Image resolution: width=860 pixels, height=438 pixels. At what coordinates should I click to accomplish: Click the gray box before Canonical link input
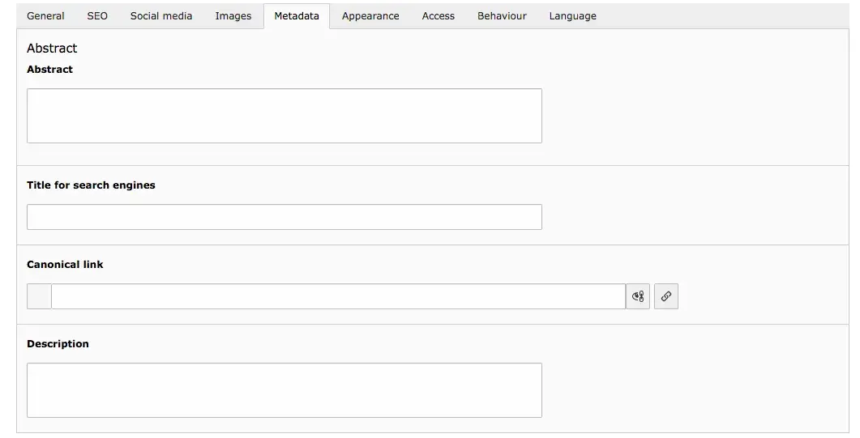(39, 296)
